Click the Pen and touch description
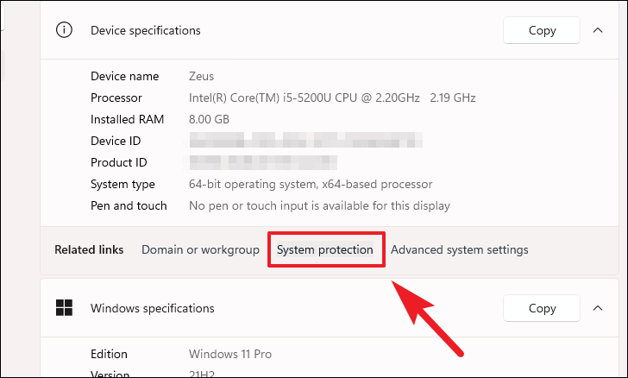Image resolution: width=628 pixels, height=378 pixels. coord(319,205)
